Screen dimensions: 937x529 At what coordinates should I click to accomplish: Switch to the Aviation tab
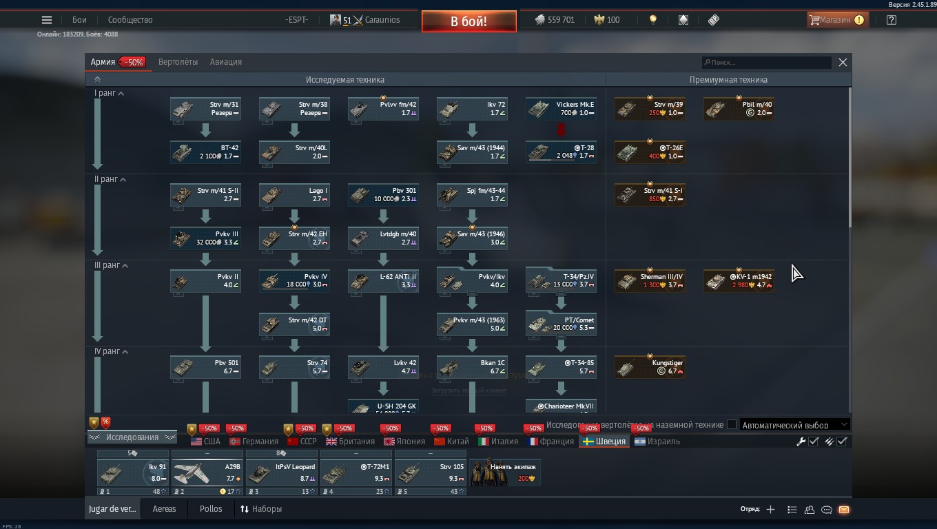click(226, 62)
